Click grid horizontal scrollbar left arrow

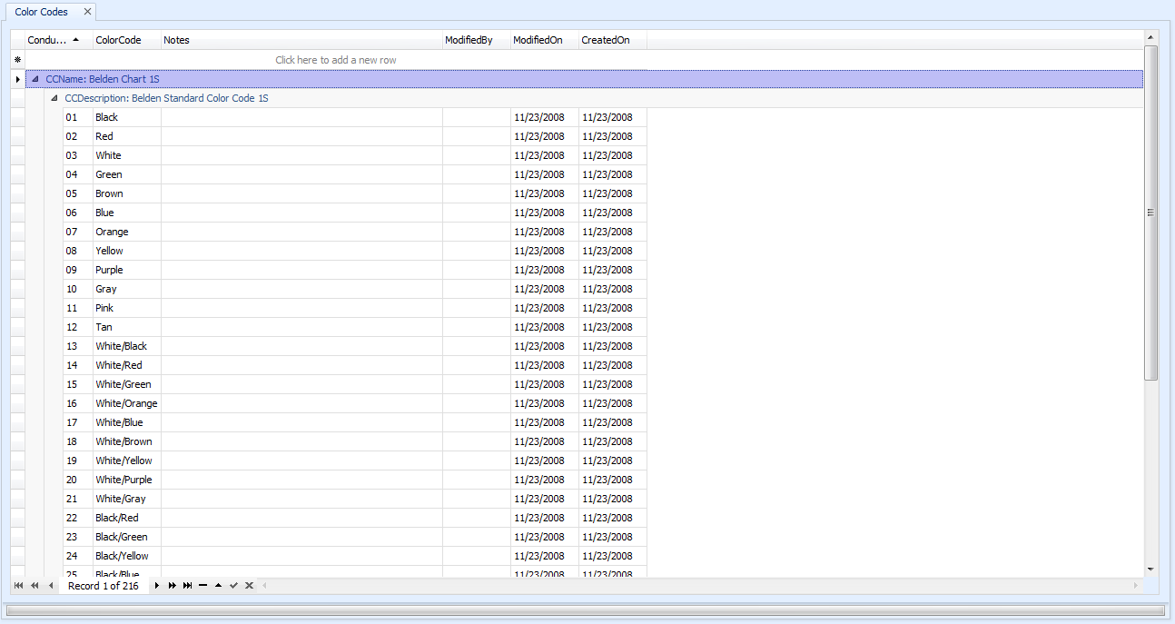click(264, 586)
